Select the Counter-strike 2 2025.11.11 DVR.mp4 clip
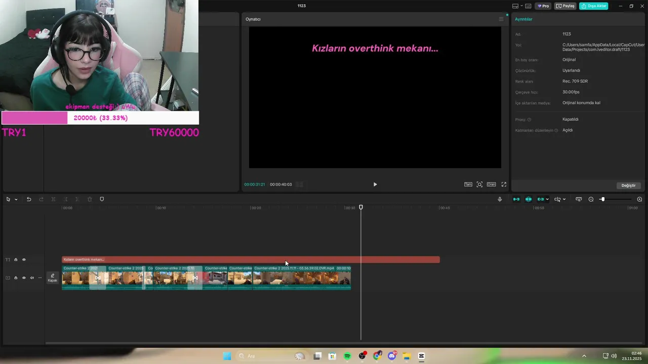Screen dimensions: 648x364 click(302, 278)
